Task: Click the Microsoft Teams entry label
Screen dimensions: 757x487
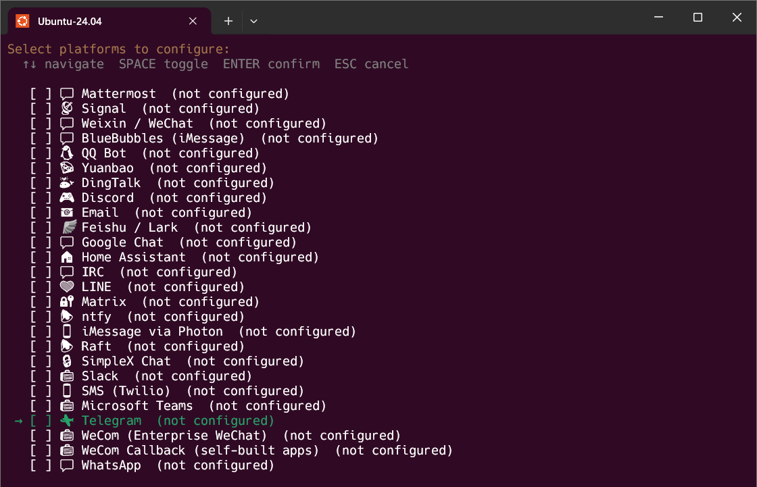Action: pyautogui.click(x=137, y=406)
